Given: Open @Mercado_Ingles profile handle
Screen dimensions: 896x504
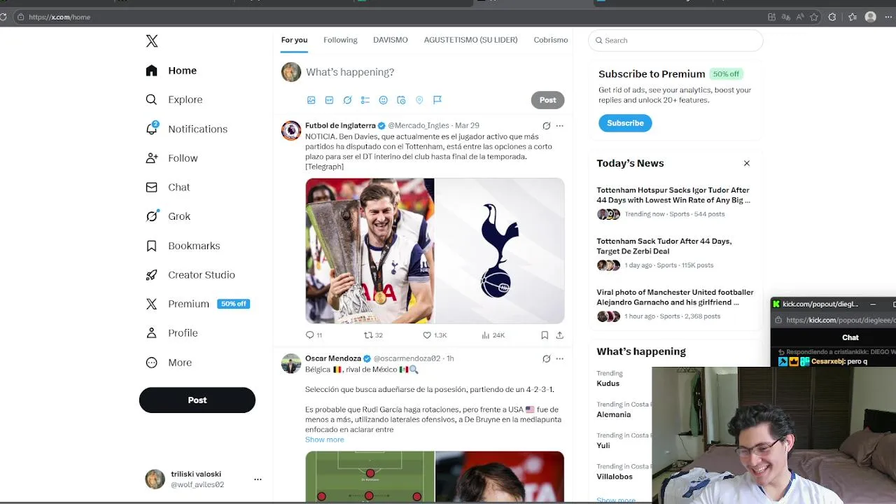Looking at the screenshot, I should (419, 126).
